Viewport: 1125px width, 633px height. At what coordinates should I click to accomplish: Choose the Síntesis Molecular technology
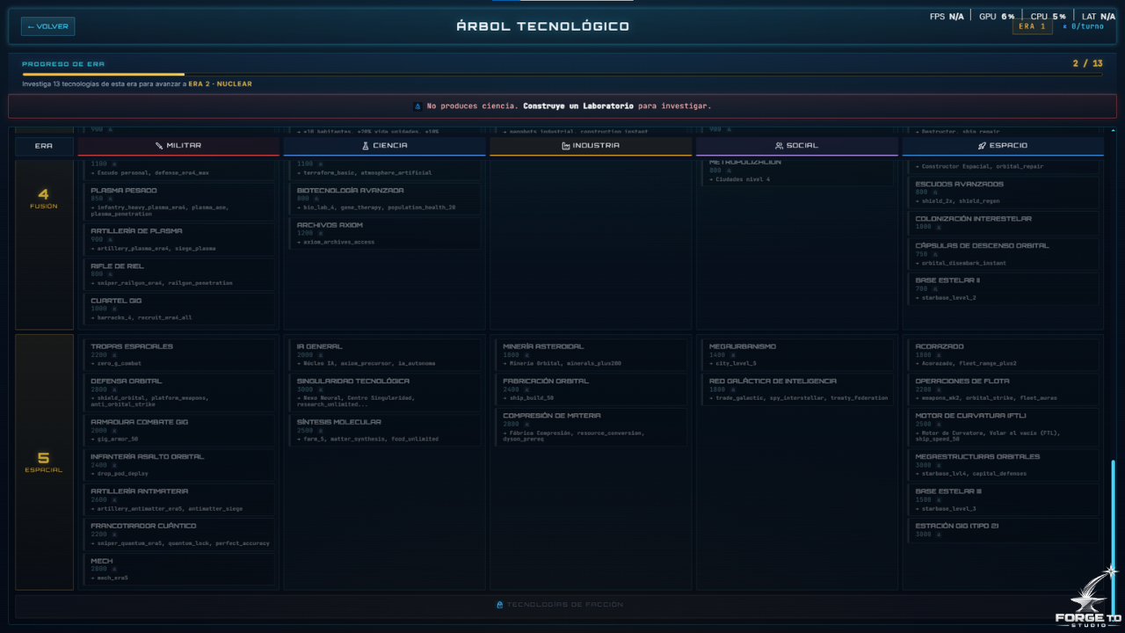pos(383,429)
